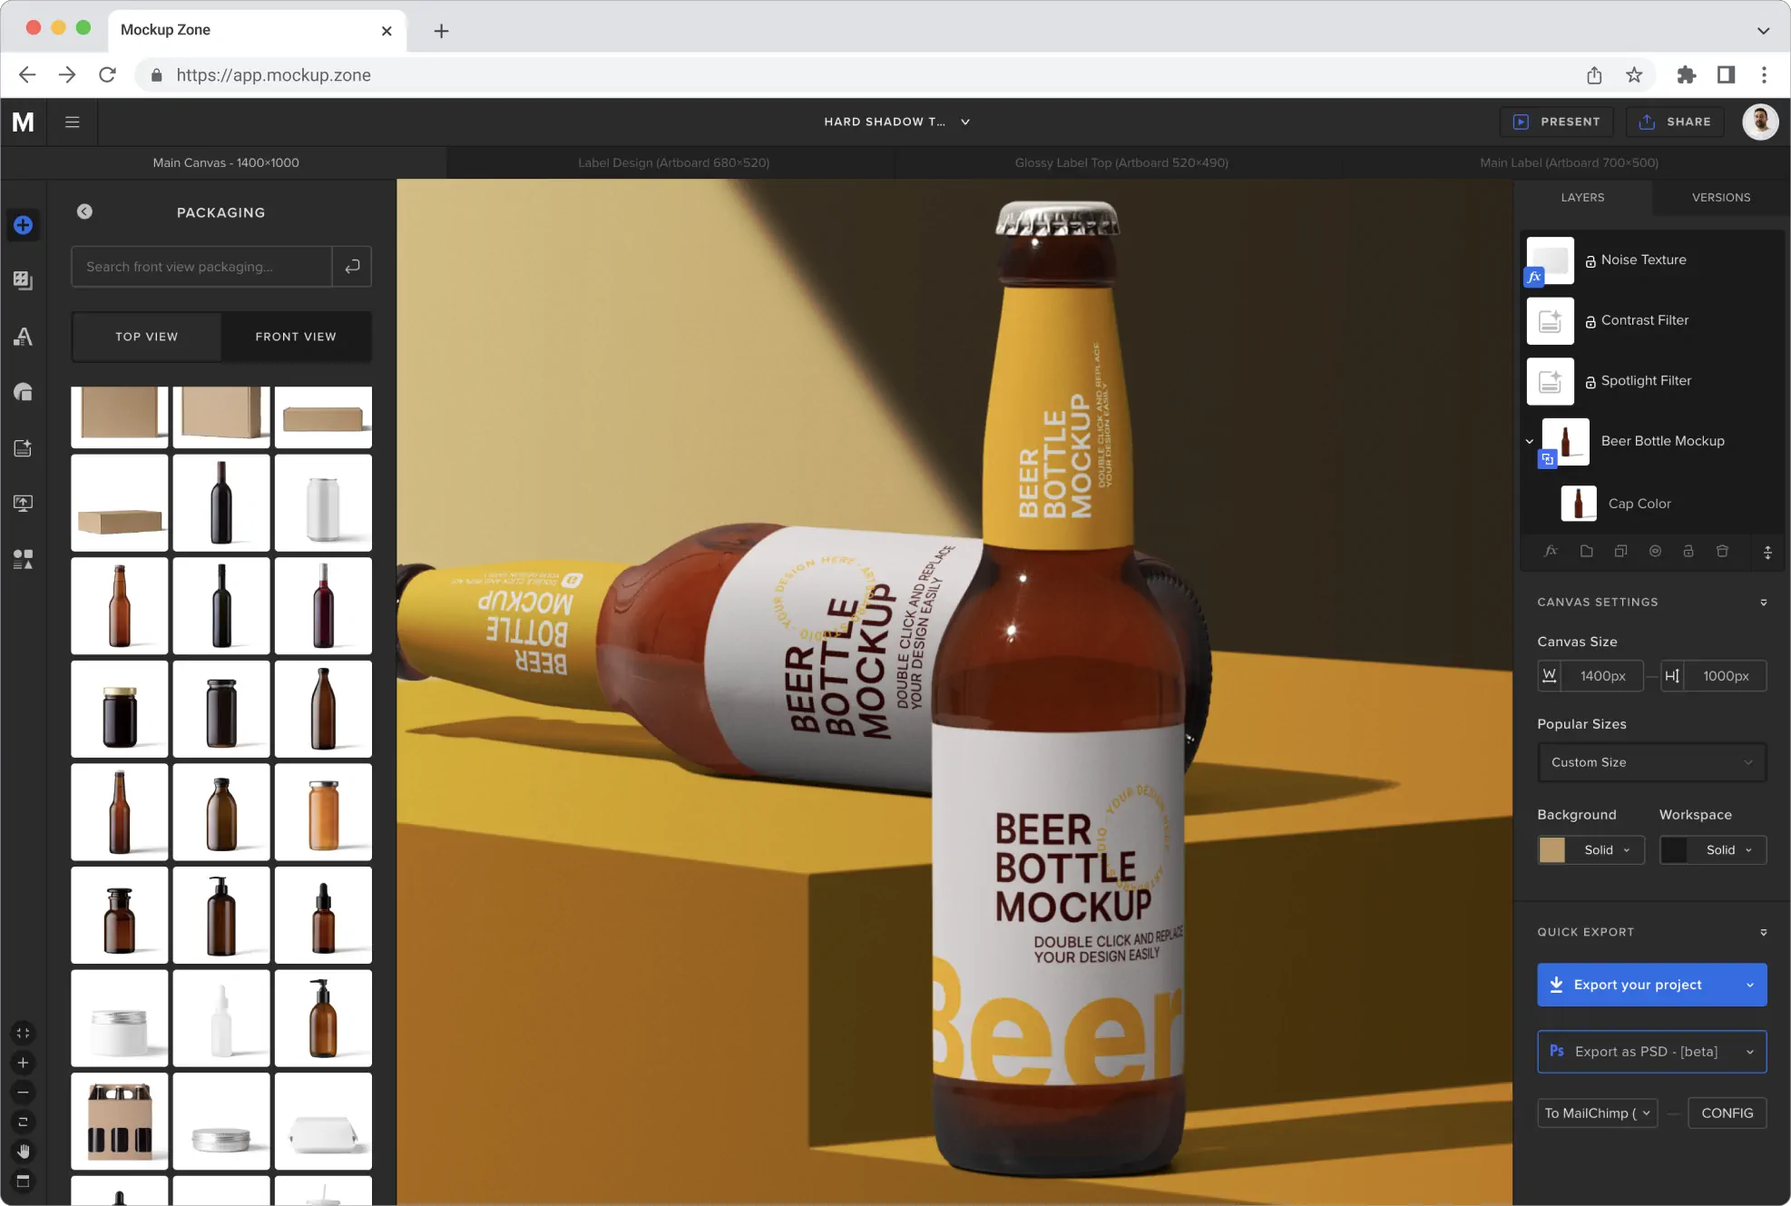Collapse the Beer Bottle Mockup layer

[1530, 441]
